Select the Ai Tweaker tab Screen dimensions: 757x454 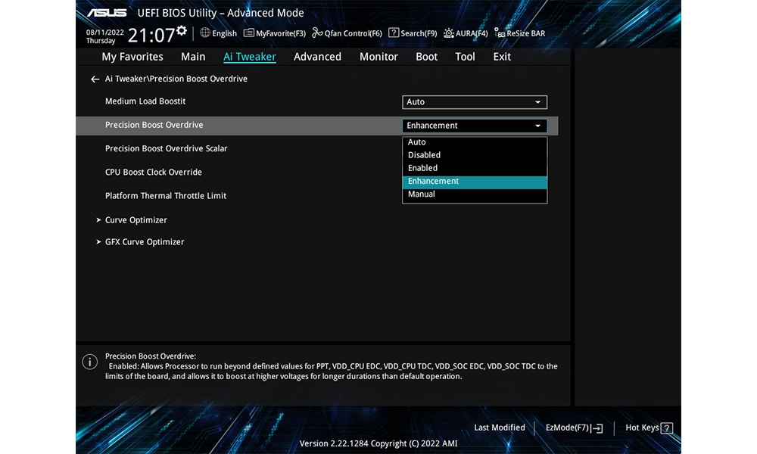250,57
